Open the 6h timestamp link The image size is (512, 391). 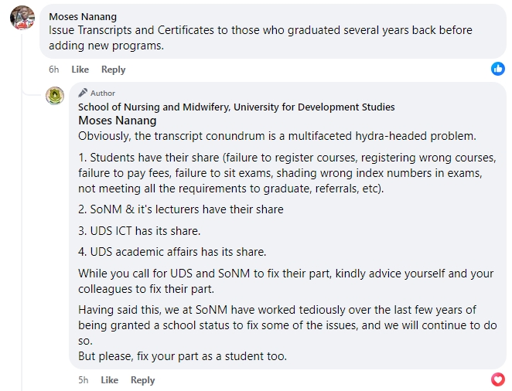[x=54, y=70]
